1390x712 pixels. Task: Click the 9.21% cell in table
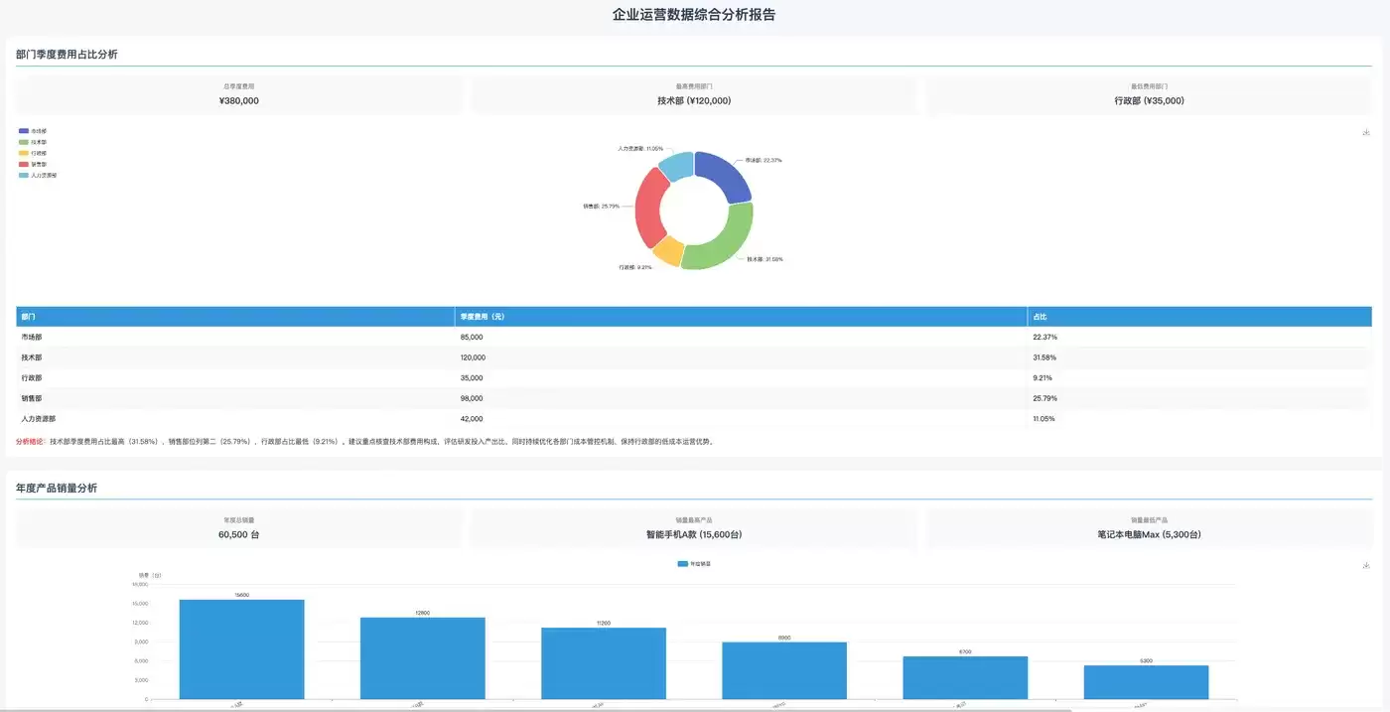tap(1199, 378)
